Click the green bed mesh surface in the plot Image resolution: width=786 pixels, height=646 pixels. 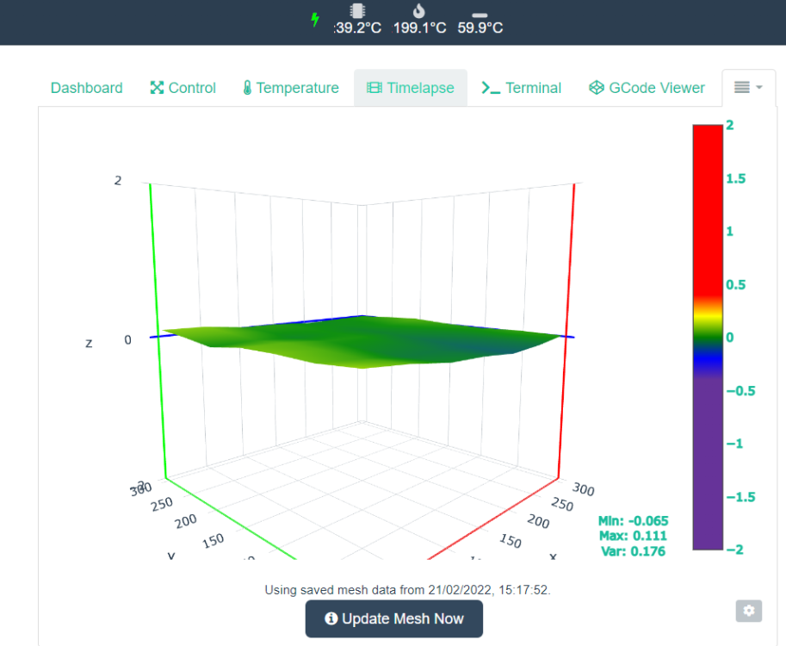361,341
